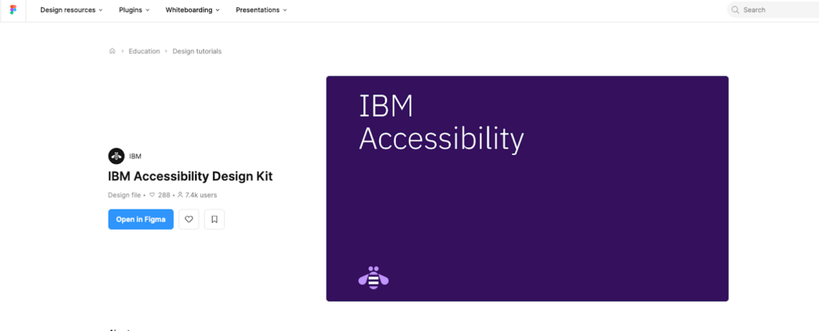Open the Design tutorials breadcrumb link
Screen dimensions: 819x331
pos(197,51)
